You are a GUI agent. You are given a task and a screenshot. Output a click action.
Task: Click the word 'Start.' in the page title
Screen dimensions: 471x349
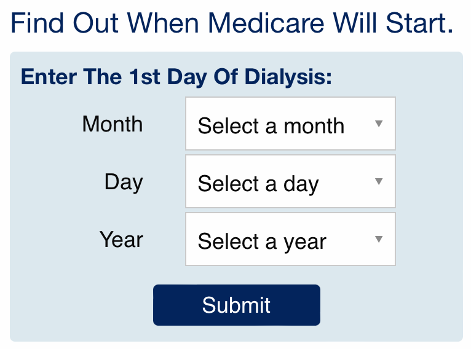pyautogui.click(x=419, y=23)
